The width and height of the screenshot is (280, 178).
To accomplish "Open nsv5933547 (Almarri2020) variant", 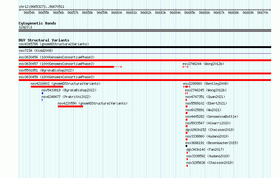I will pos(208,123).
